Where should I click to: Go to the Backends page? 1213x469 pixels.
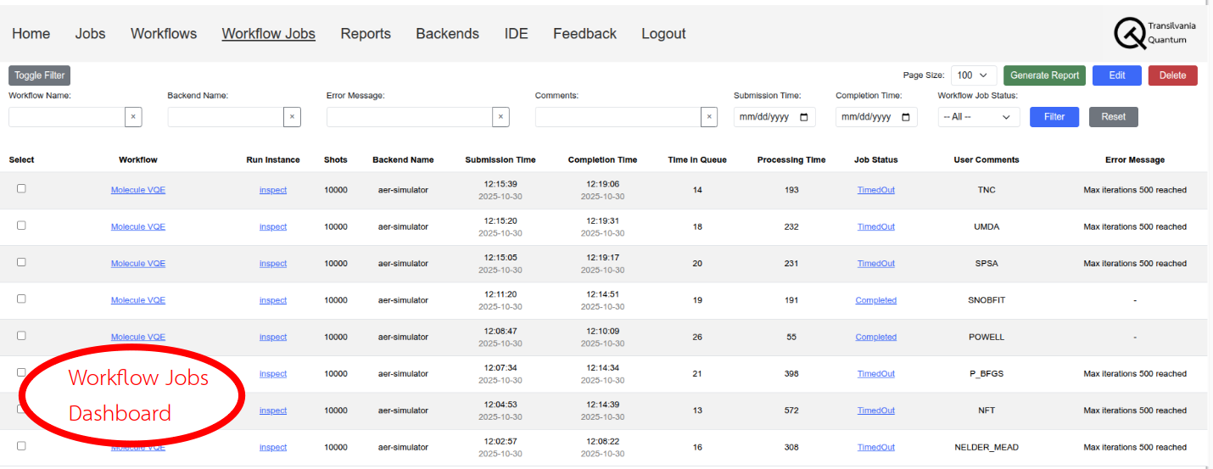[447, 34]
